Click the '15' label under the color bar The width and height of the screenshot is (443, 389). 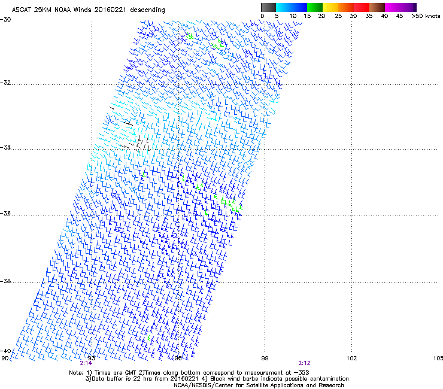click(x=307, y=16)
